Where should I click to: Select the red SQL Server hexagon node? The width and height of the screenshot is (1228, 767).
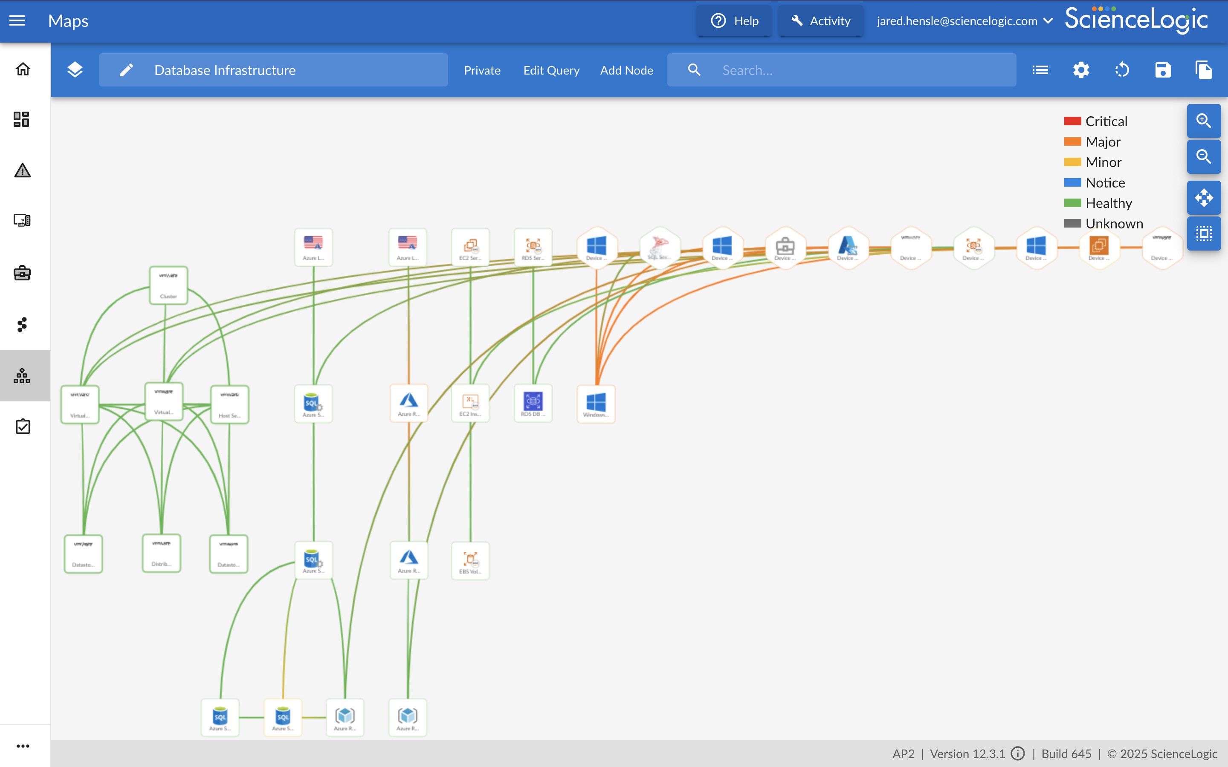(x=659, y=248)
